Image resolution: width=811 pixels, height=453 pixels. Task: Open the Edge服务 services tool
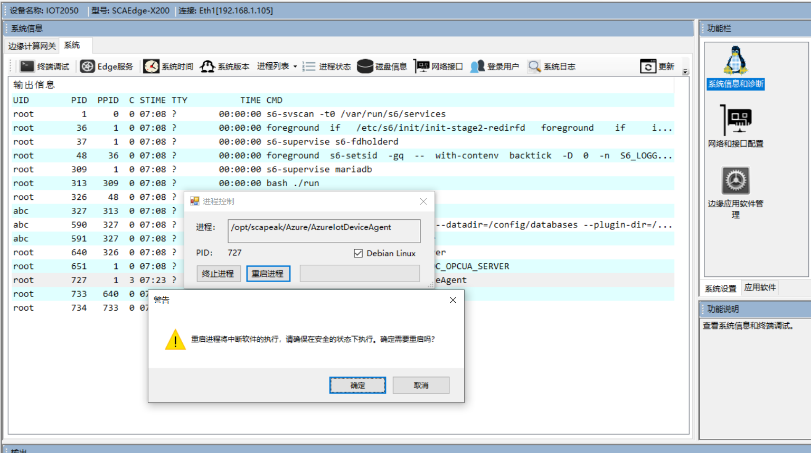(x=107, y=66)
